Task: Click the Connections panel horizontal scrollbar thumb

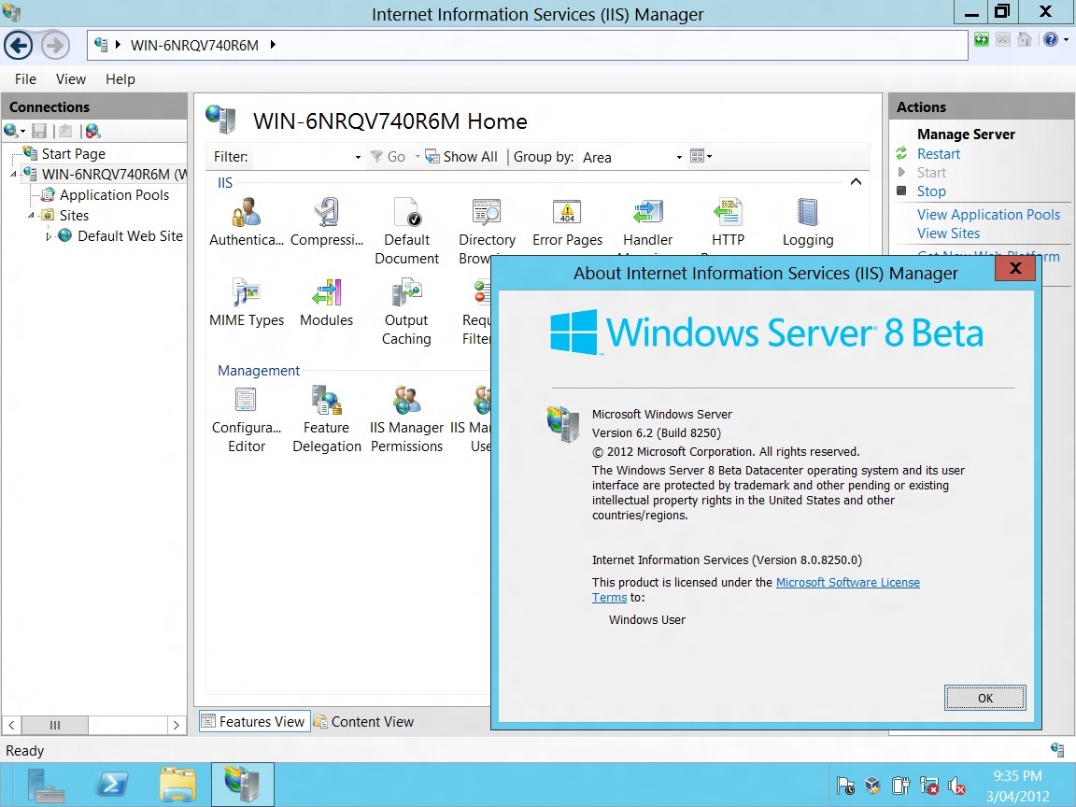Action: coord(55,725)
